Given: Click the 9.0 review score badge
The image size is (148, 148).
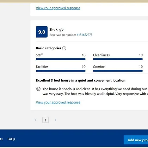Looking at the screenshot, I should [42, 32].
